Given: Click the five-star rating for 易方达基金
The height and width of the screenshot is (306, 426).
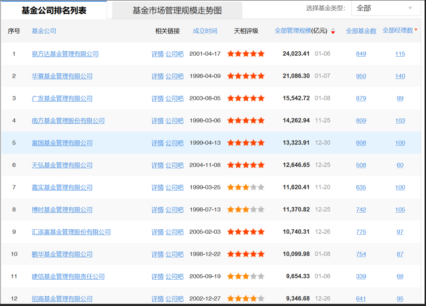Looking at the screenshot, I should tap(245, 53).
